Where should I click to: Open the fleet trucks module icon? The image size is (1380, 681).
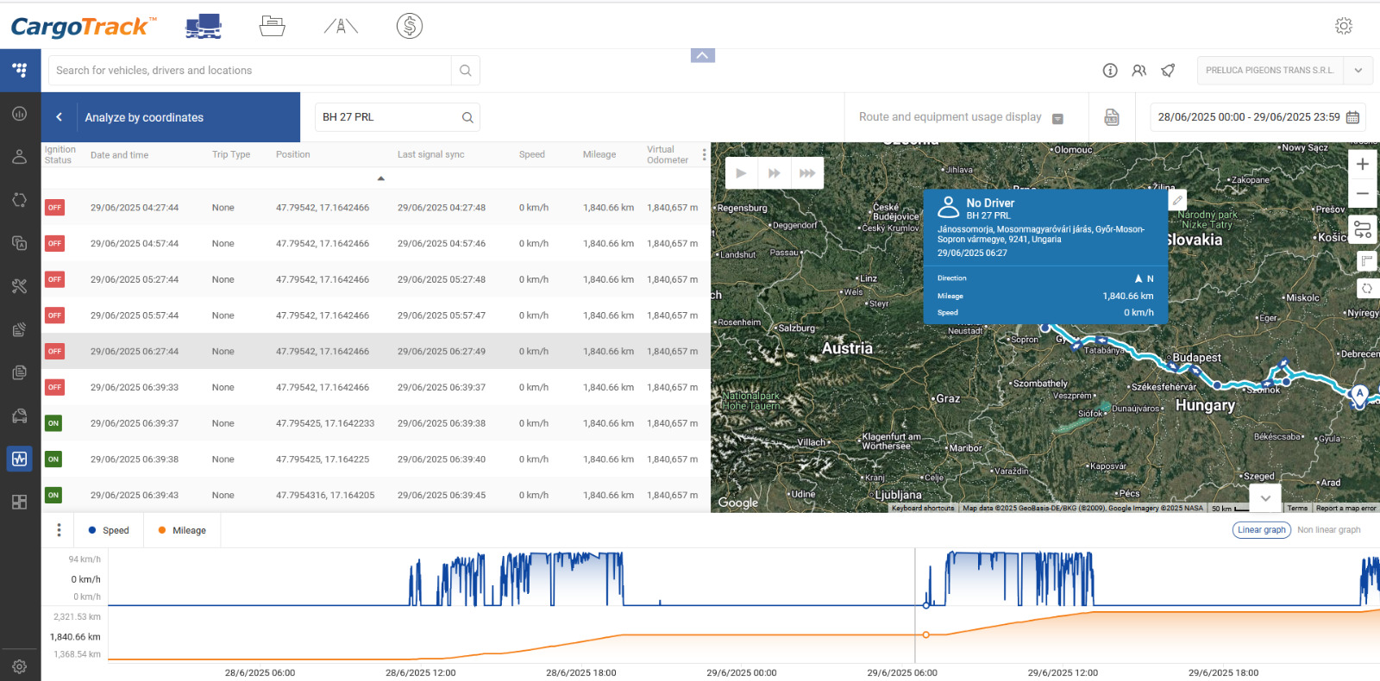click(204, 26)
